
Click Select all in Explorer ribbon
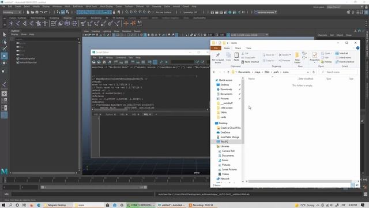click(341, 53)
